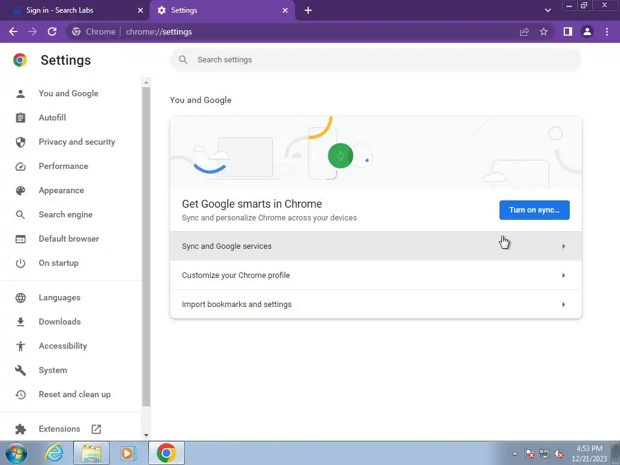Image resolution: width=620 pixels, height=465 pixels.
Task: Go to Languages section
Action: coord(59,297)
